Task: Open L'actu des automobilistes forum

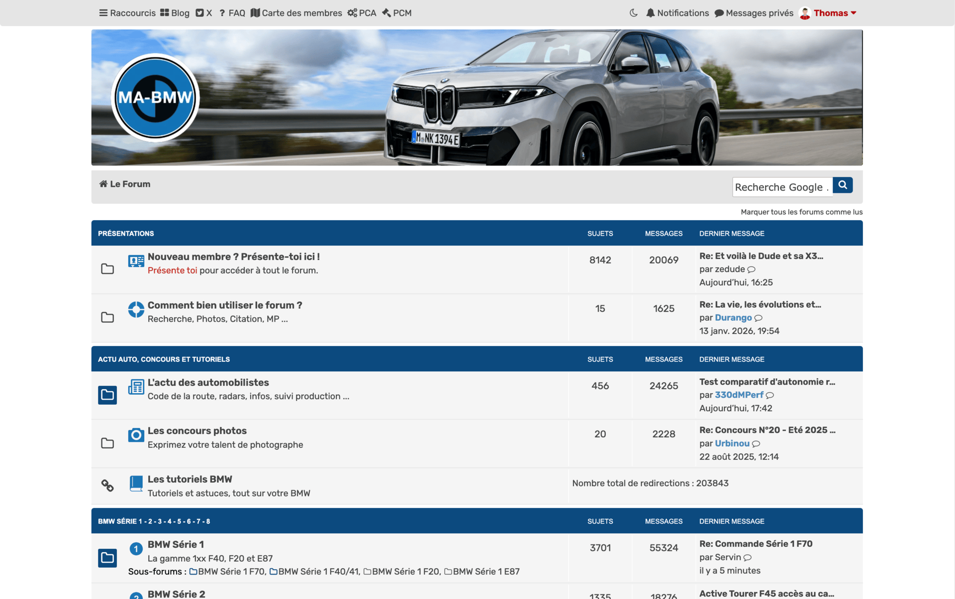Action: [208, 382]
